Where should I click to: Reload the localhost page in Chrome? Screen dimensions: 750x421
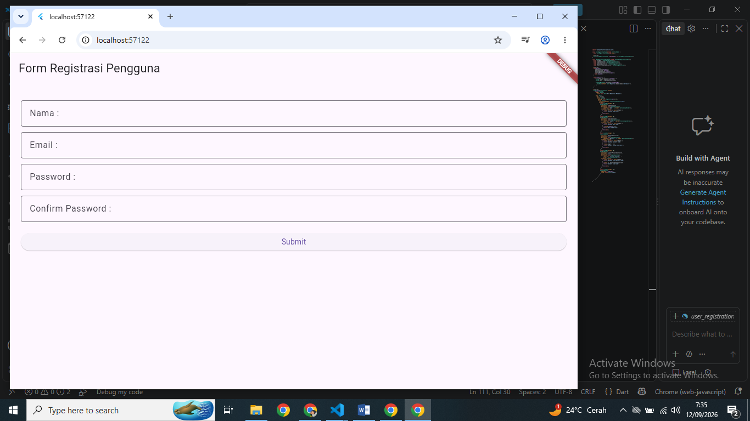(62, 40)
